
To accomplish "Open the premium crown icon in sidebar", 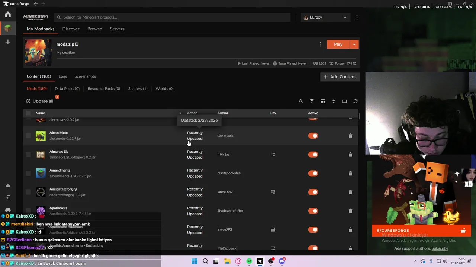I will [8, 185].
